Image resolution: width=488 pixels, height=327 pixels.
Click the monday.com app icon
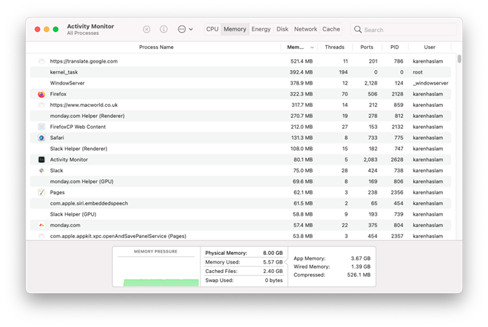(42, 225)
